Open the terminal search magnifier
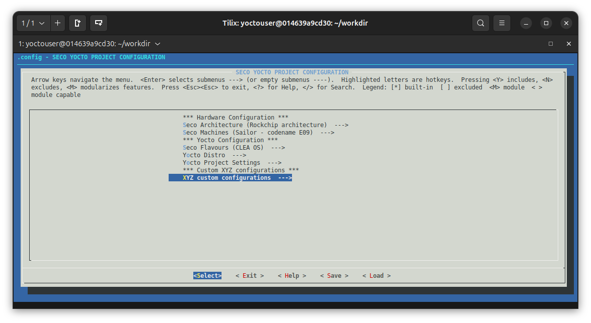591x323 pixels. pyautogui.click(x=480, y=23)
